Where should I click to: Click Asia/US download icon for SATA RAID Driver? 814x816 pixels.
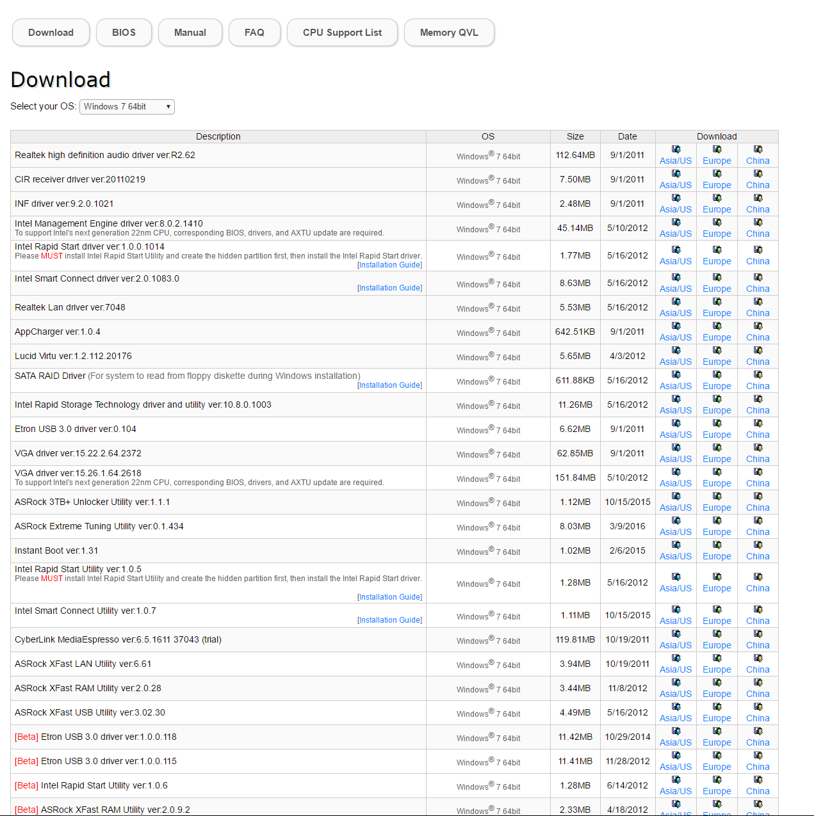coord(676,374)
